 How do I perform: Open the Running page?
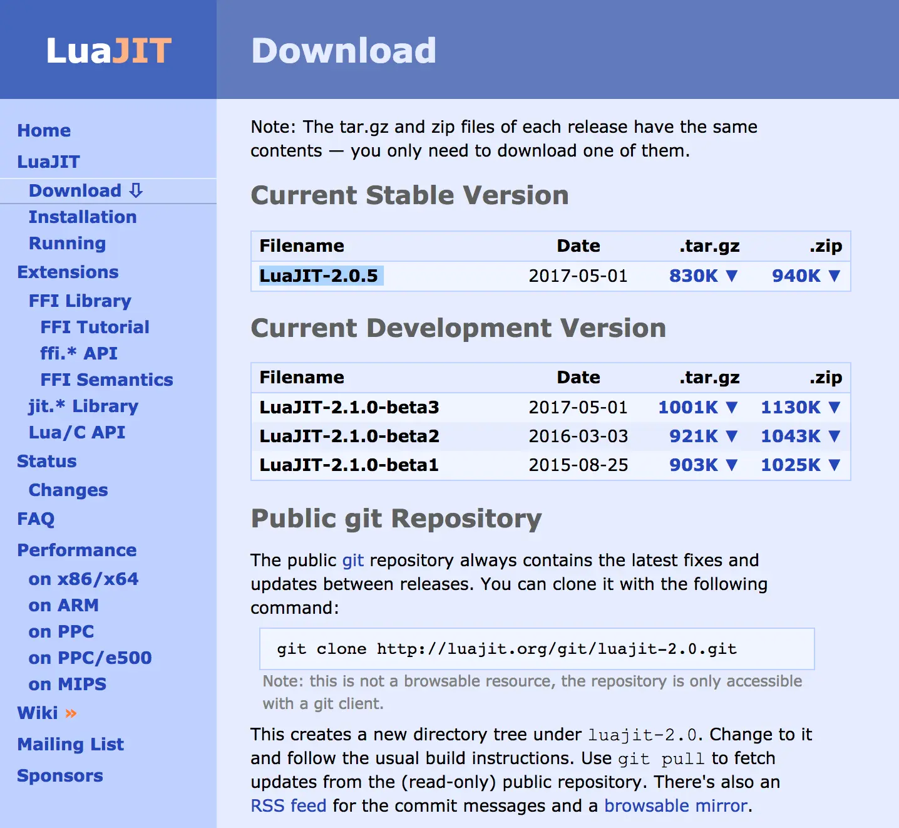click(67, 243)
